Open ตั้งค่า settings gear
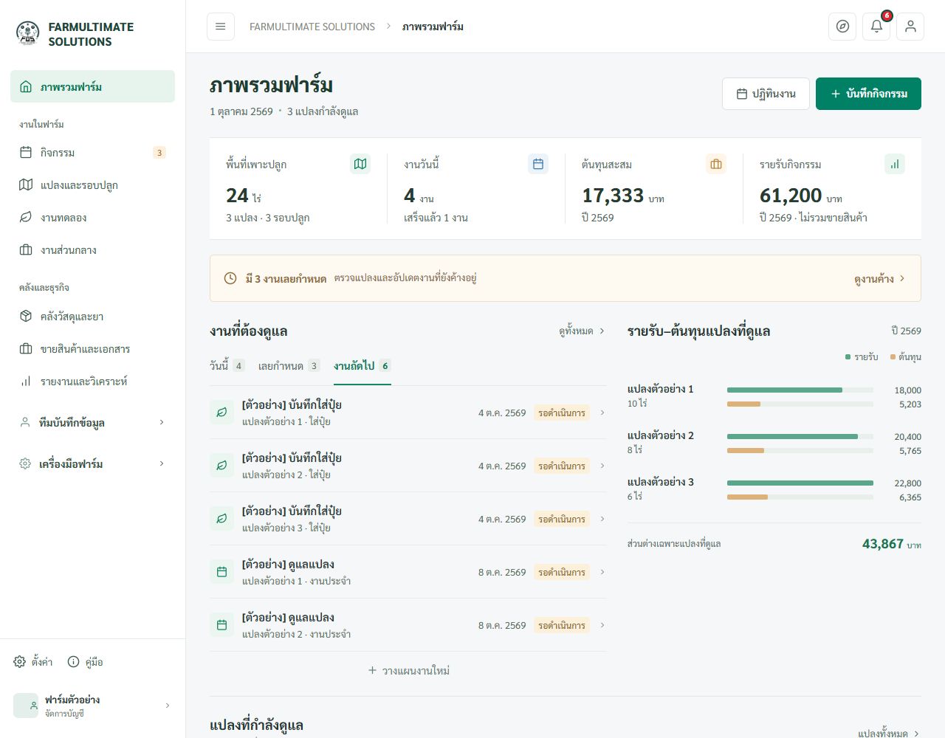 point(33,662)
